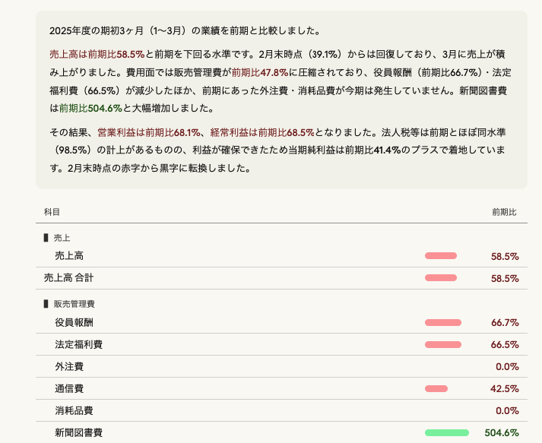Image resolution: width=542 pixels, height=443 pixels.
Task: Click the 42.5% value for 通信費
Action: click(x=504, y=389)
